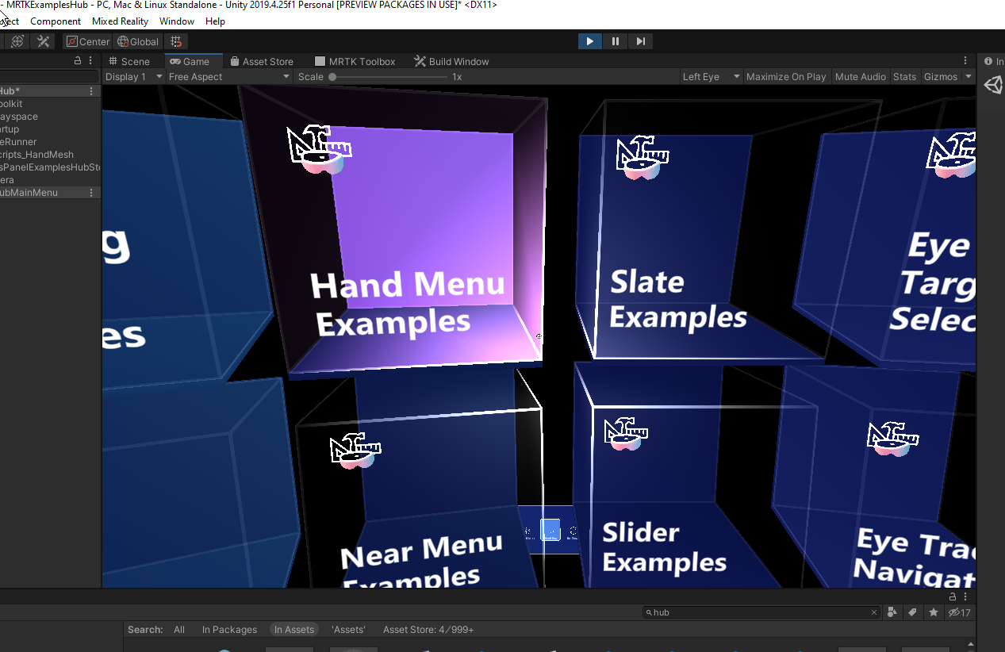Clear the hub search field
Image resolution: width=1005 pixels, height=652 pixels.
[874, 612]
